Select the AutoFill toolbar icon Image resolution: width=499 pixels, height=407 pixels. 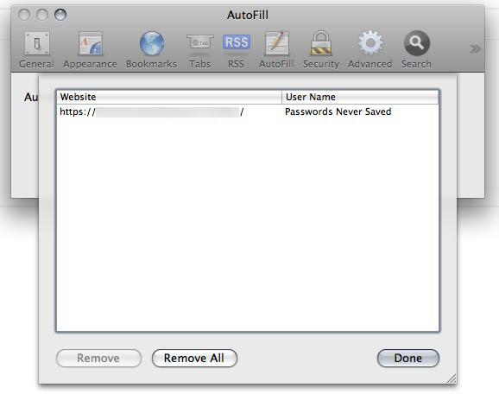coord(276,49)
